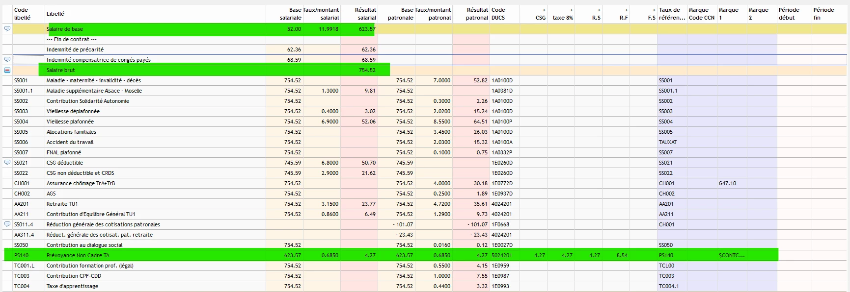Viewport: 850px width, 292px height.
Task: Click the 62.36 base value for Indemnité de précarité
Action: pyautogui.click(x=294, y=49)
